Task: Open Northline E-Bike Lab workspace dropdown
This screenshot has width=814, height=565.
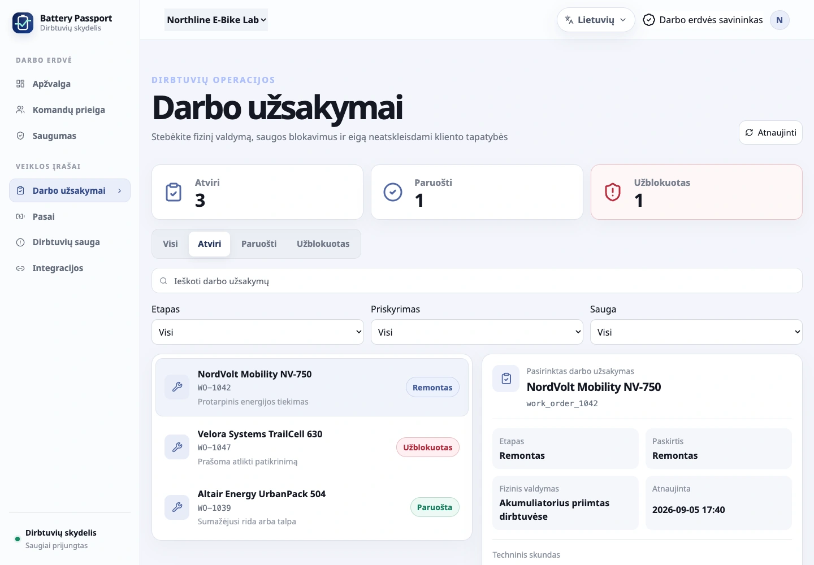Action: (216, 20)
